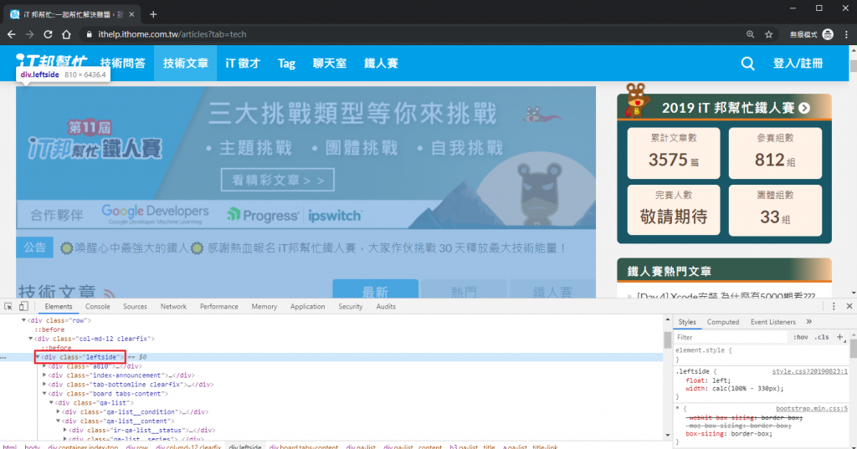Screen dimensions: 857x449
Task: Open the style.css?20190823:1 source link
Action: coord(809,371)
